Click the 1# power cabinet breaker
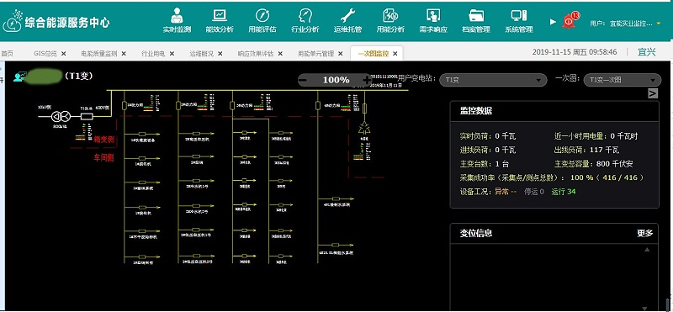The height and width of the screenshot is (312, 673). pyautogui.click(x=124, y=106)
